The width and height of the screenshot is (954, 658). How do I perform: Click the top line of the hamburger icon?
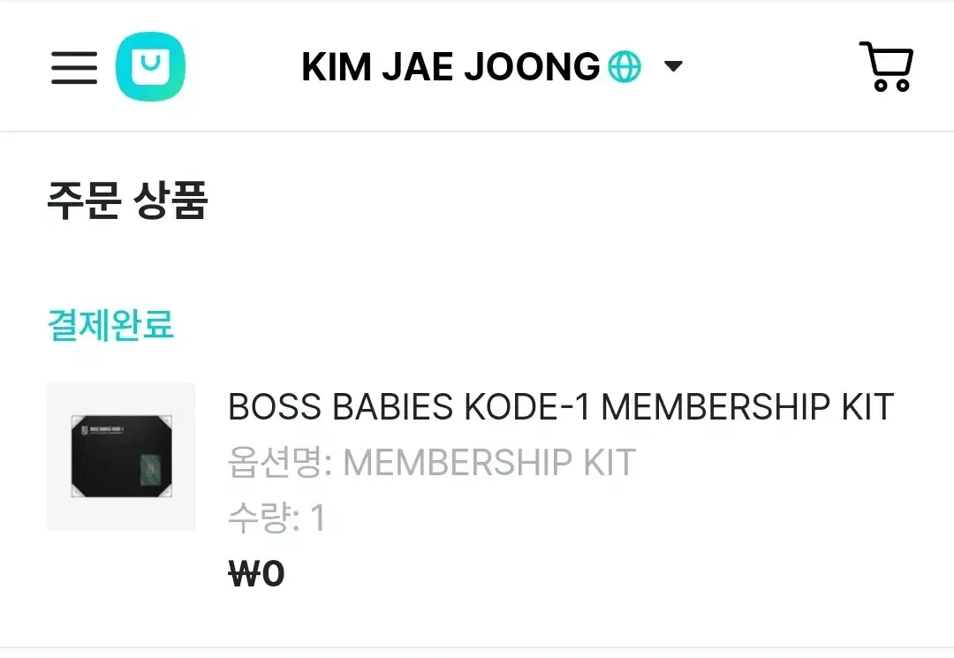(74, 54)
